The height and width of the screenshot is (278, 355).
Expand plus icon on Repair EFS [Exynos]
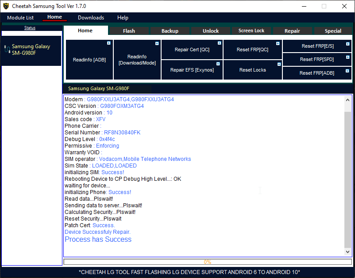point(218,64)
